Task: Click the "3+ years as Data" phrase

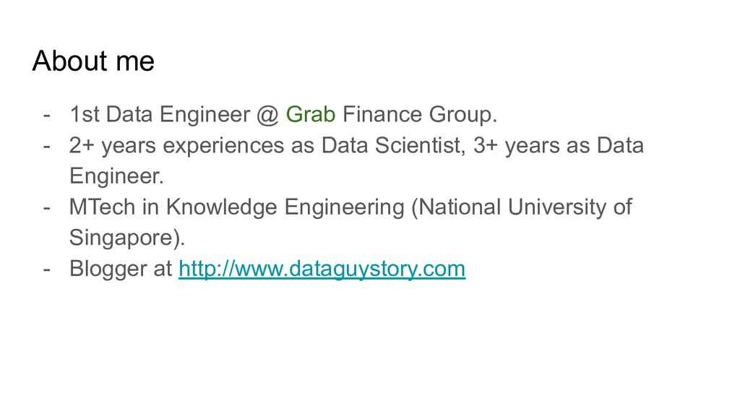Action: pos(559,145)
